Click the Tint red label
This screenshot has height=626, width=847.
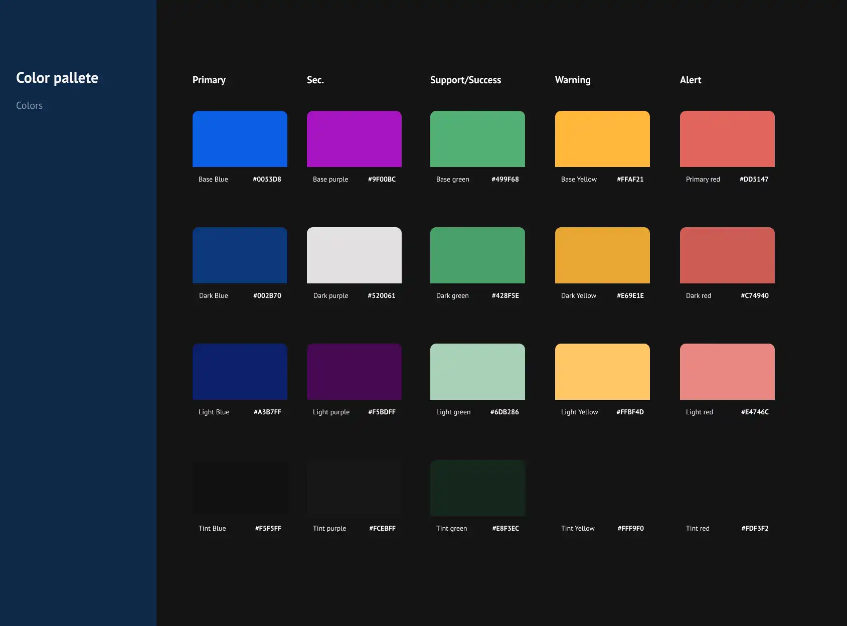[x=698, y=528]
